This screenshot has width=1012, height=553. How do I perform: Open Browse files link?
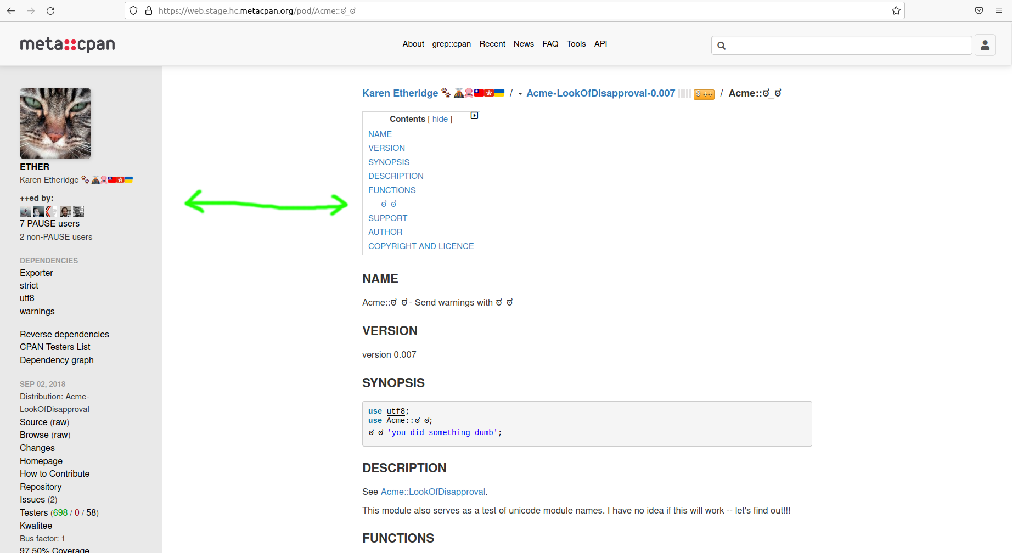tap(34, 435)
